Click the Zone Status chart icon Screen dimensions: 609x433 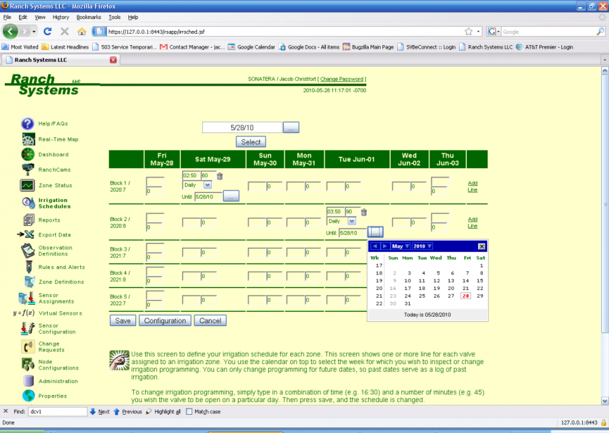27,185
